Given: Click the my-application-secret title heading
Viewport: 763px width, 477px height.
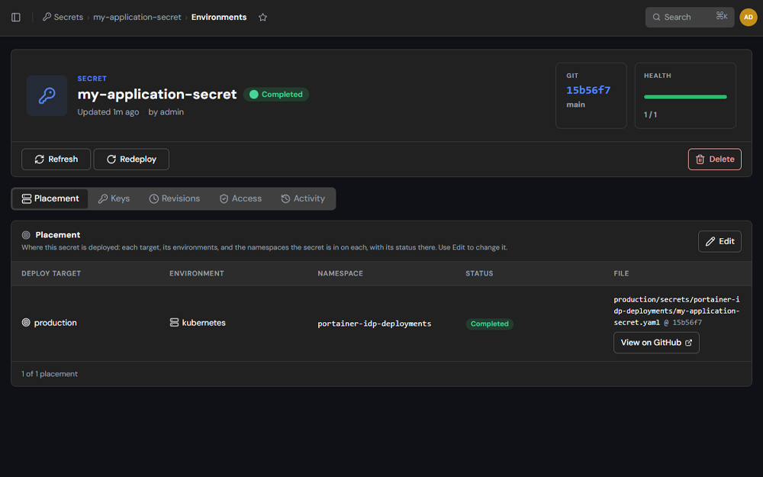Looking at the screenshot, I should (157, 94).
